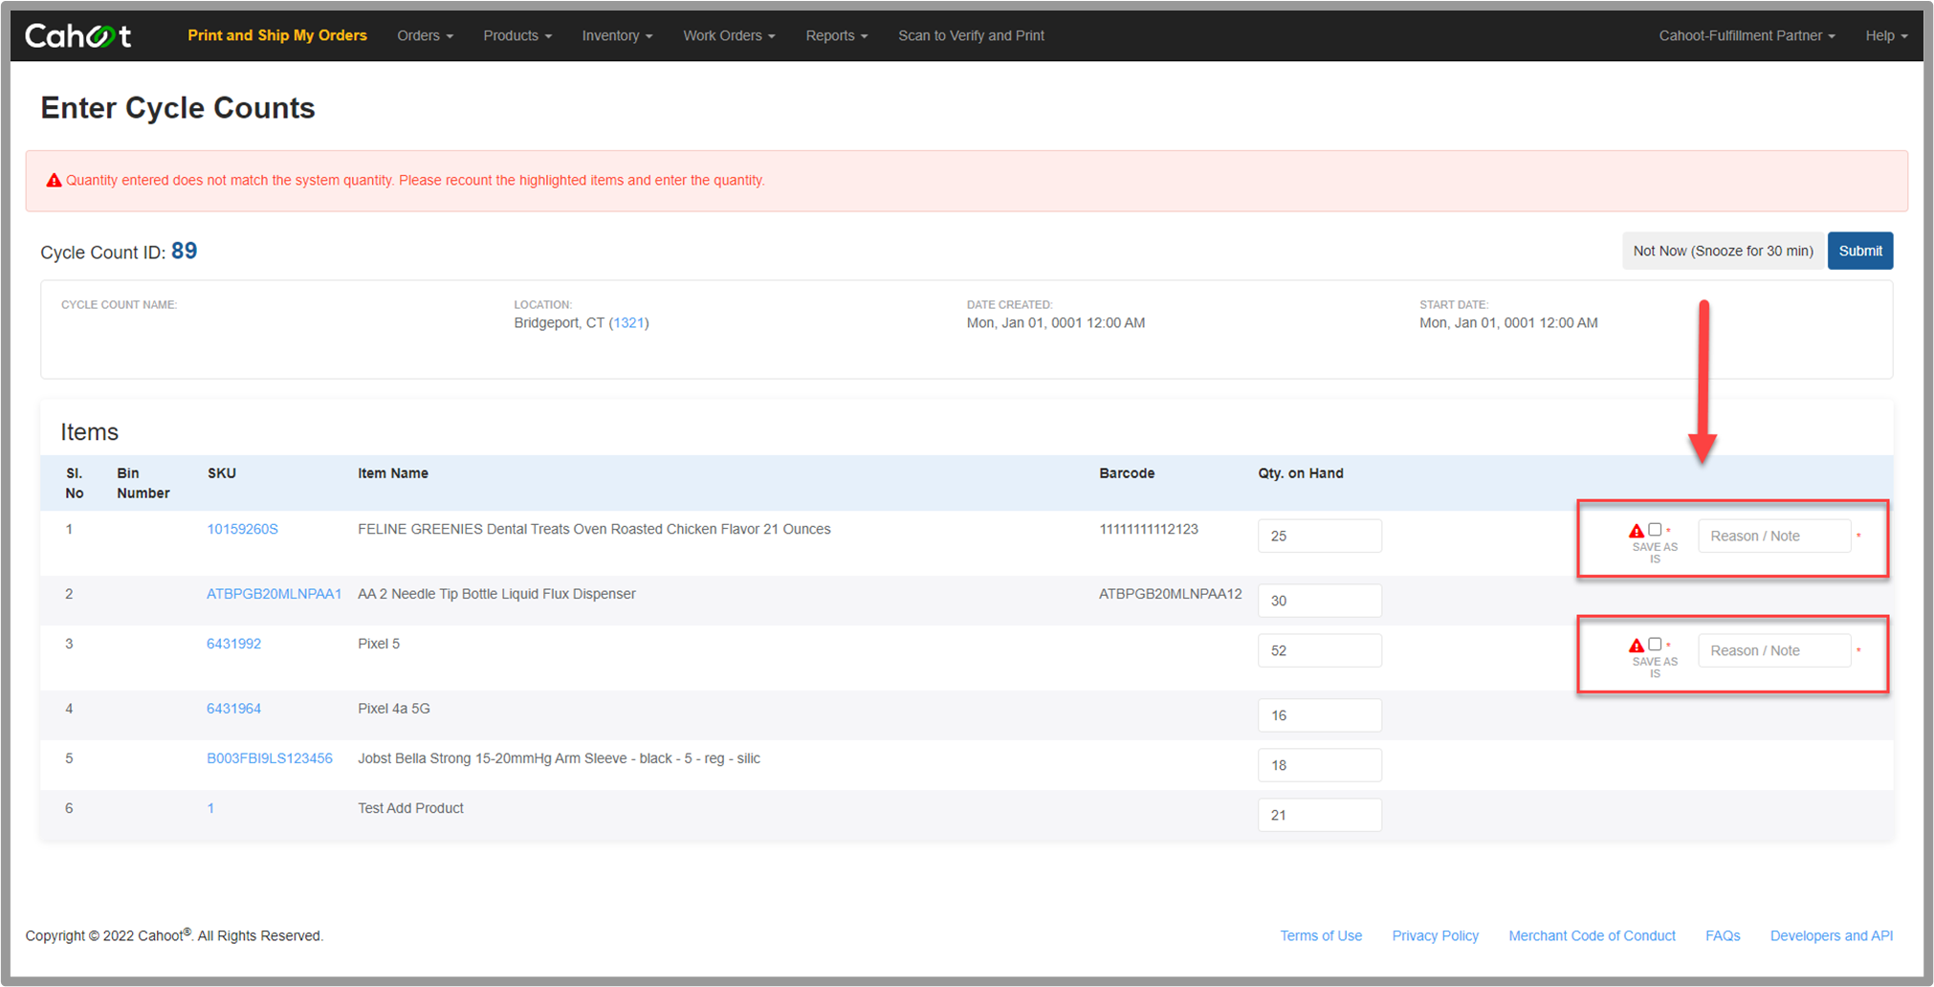Click barcode ATBPGB20MLNPAA12

click(x=1171, y=594)
